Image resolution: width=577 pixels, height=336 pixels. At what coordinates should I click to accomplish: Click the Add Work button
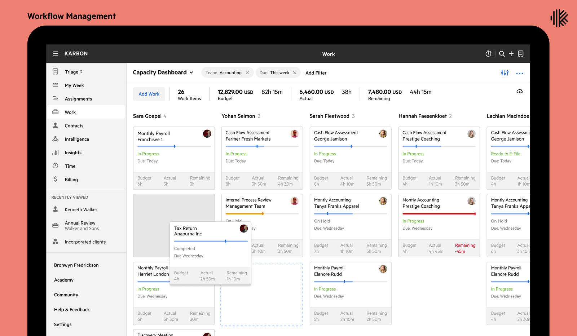pyautogui.click(x=149, y=94)
